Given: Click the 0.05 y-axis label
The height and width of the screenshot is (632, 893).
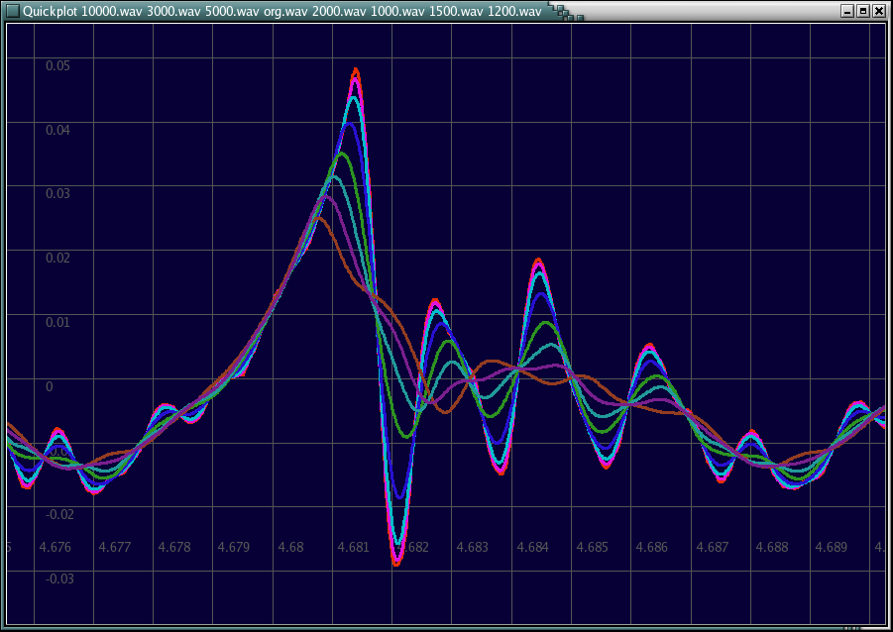Looking at the screenshot, I should pos(59,65).
